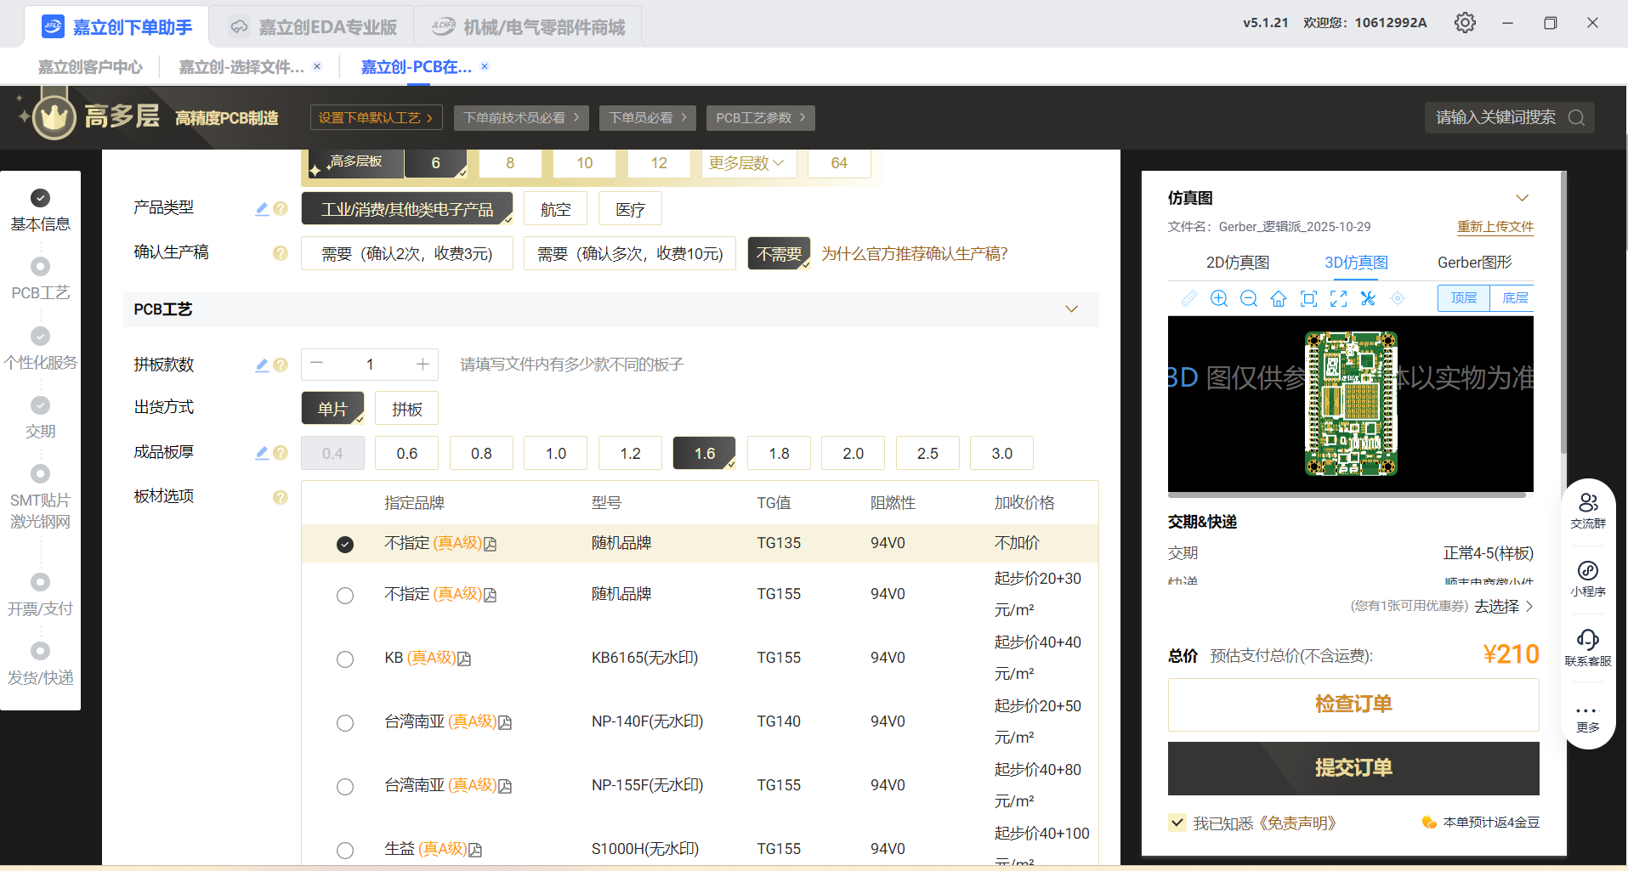Viewport: 1628px width, 871px height.
Task: Select 不指定 TG155 board material
Action: tap(345, 596)
